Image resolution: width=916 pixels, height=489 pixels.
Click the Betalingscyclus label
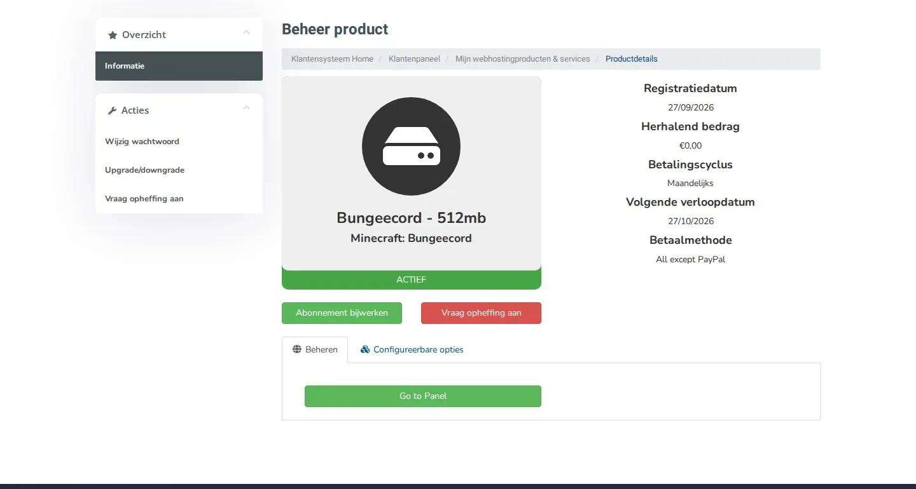[x=690, y=164]
